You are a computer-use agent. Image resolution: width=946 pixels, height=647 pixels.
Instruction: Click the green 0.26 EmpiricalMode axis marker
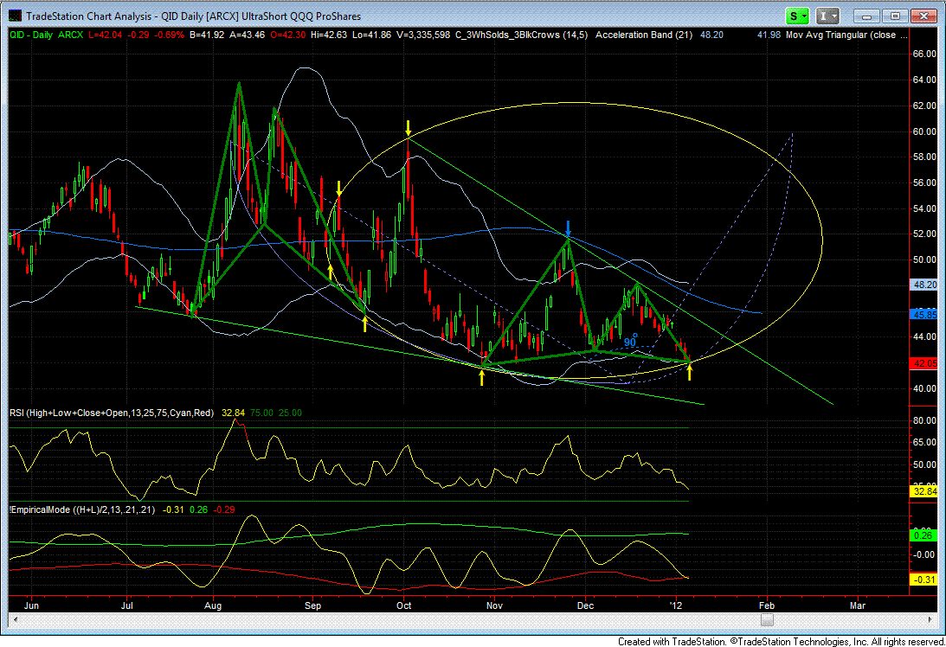[924, 535]
